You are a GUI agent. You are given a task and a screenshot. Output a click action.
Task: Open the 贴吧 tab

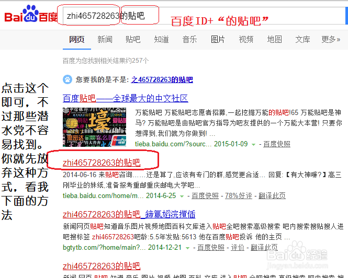133,40
